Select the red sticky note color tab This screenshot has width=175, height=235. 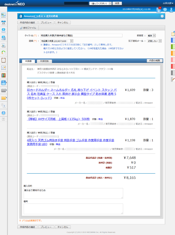173,66
